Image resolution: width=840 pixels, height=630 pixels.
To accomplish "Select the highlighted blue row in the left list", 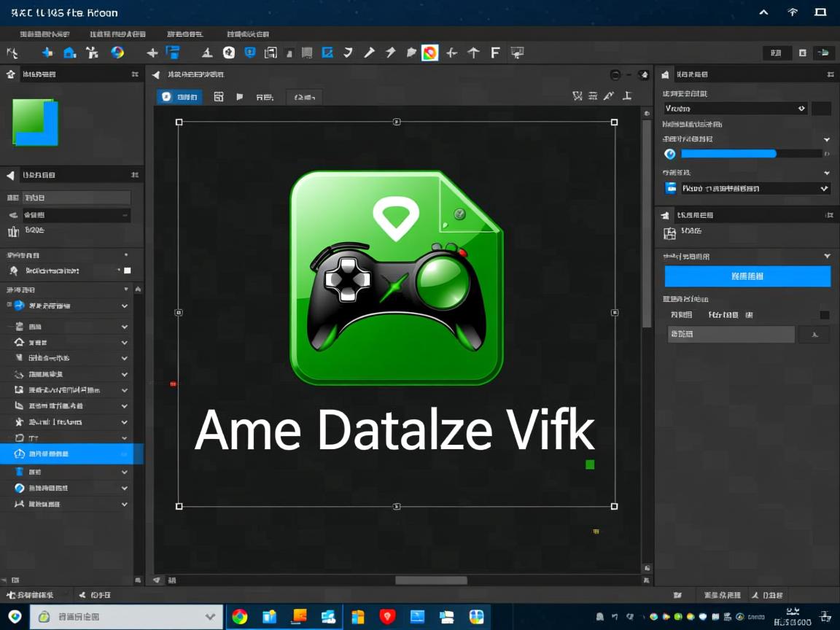I will (x=71, y=454).
